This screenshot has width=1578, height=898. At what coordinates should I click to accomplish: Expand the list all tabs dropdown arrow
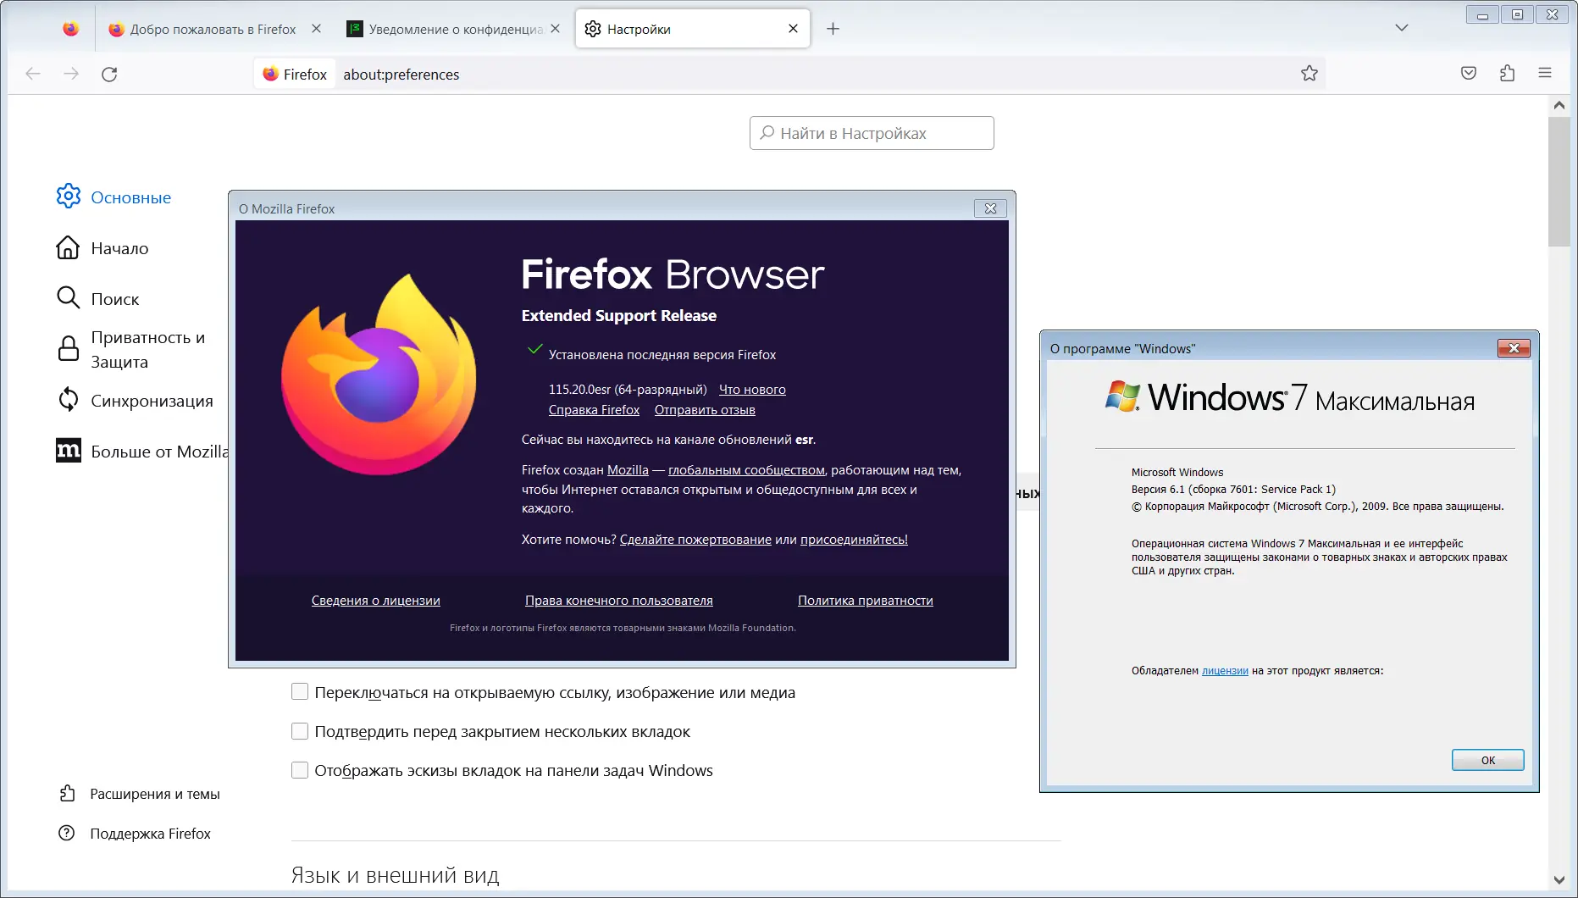tap(1402, 28)
